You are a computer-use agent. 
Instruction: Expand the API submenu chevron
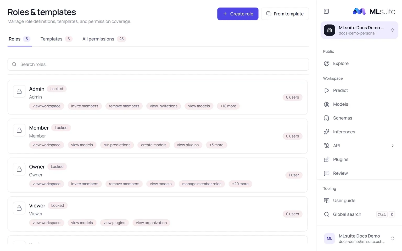coord(393,146)
